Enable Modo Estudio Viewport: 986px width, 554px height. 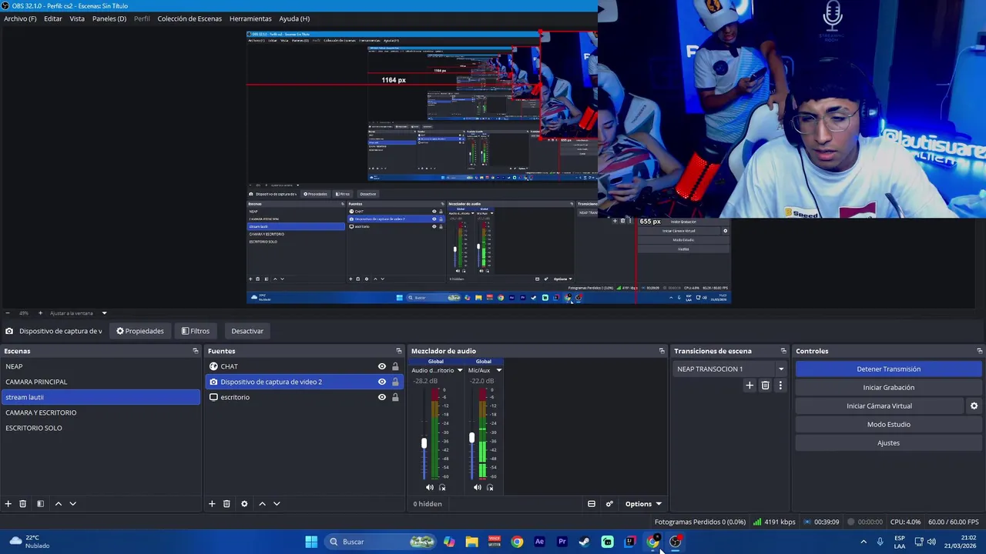coord(888,424)
